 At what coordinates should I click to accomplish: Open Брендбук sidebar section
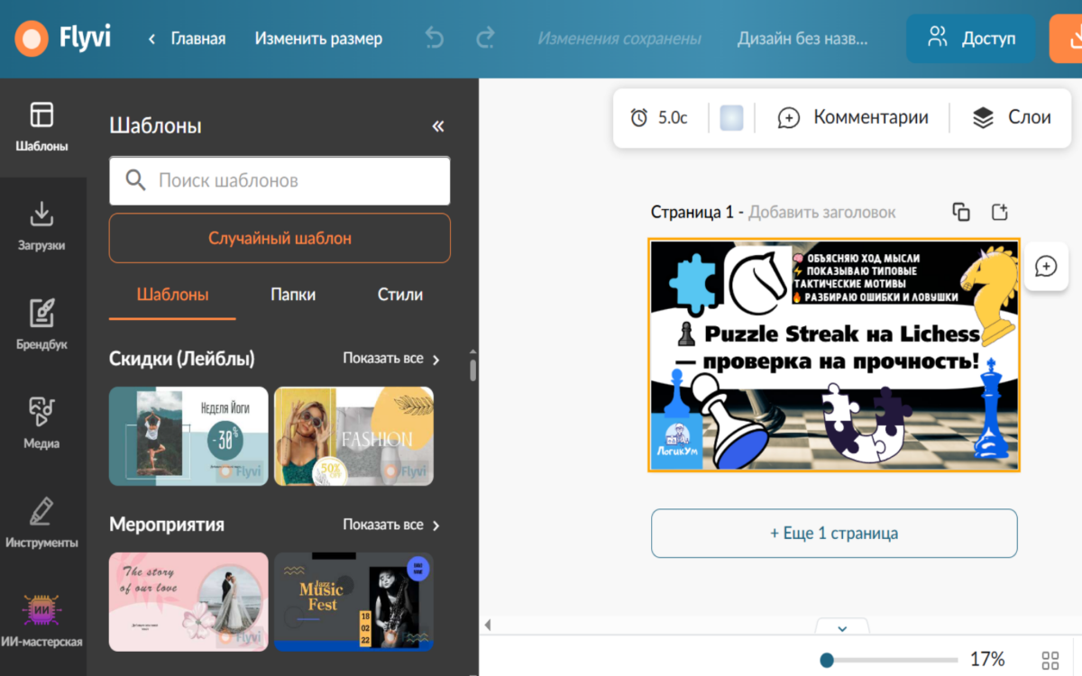(42, 324)
